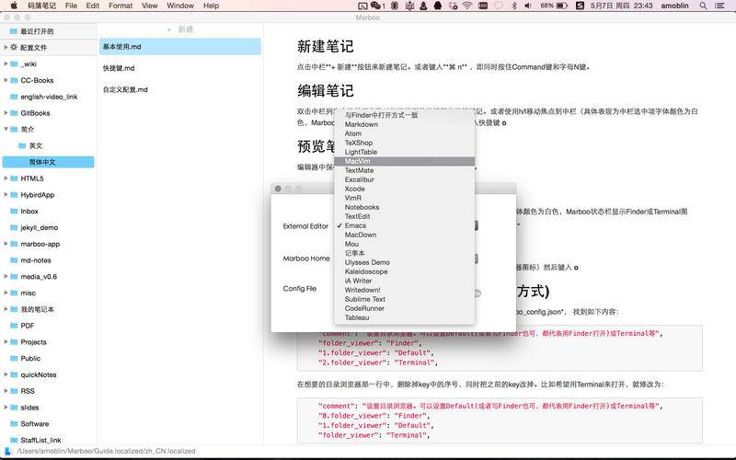The width and height of the screenshot is (736, 460).
Task: Expand the GitBooks folder triangle
Action: [6, 112]
